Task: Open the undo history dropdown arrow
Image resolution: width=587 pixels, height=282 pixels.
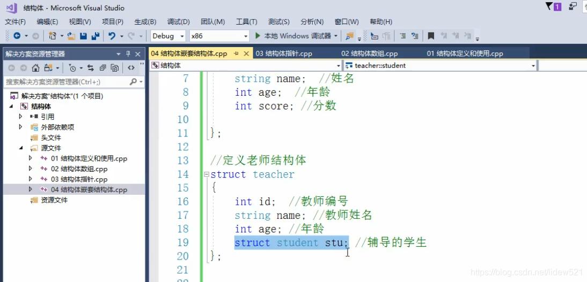Action: (122, 36)
